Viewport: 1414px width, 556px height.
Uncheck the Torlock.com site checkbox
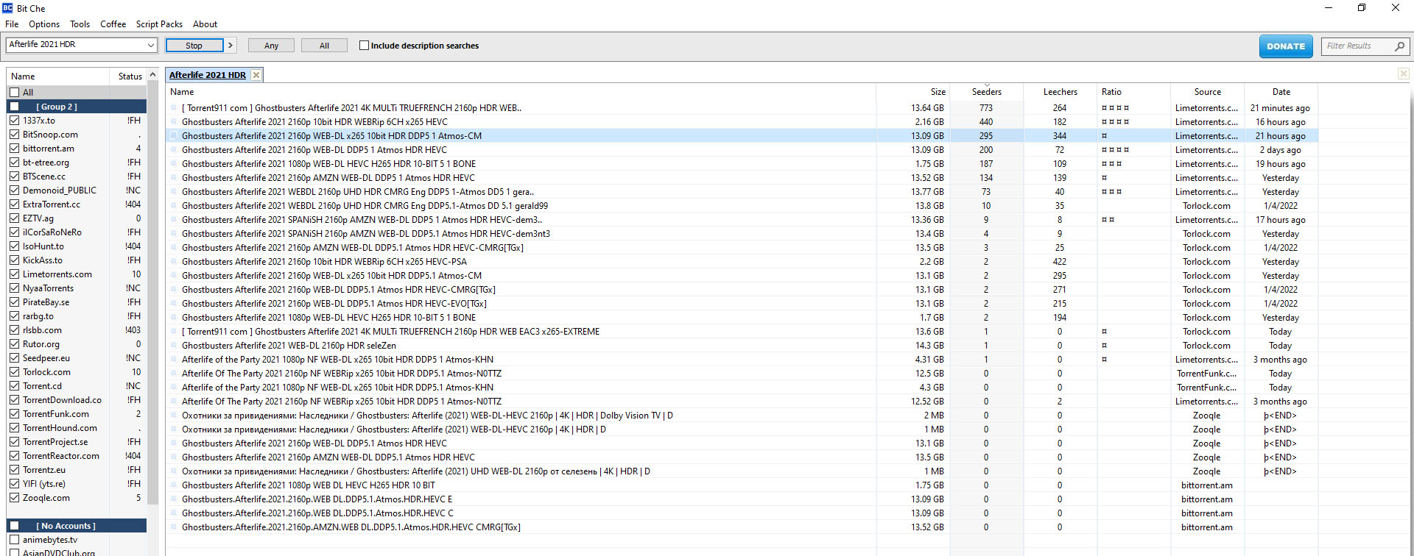point(14,372)
